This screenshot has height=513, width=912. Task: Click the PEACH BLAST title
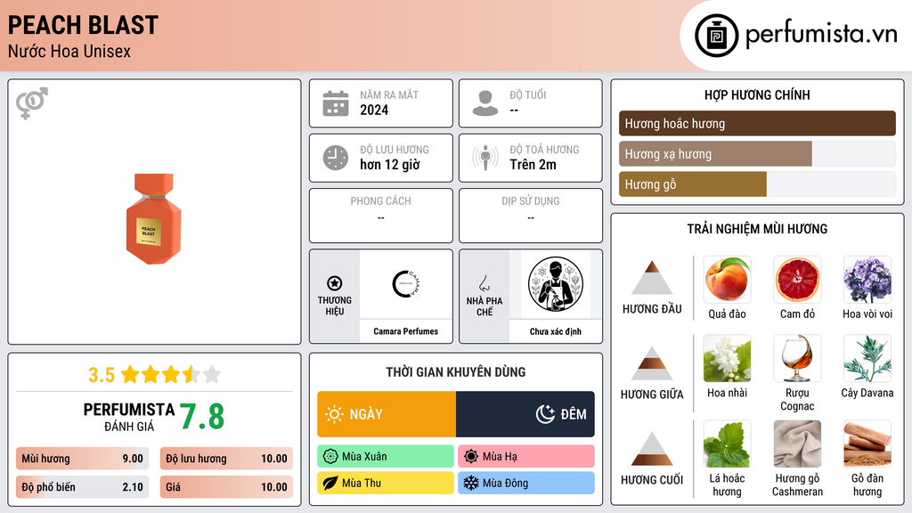click(x=83, y=26)
